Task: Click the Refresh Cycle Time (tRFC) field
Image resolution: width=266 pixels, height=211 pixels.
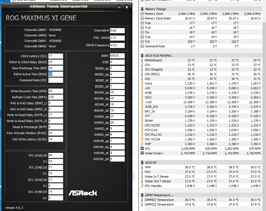Action: tap(56, 97)
